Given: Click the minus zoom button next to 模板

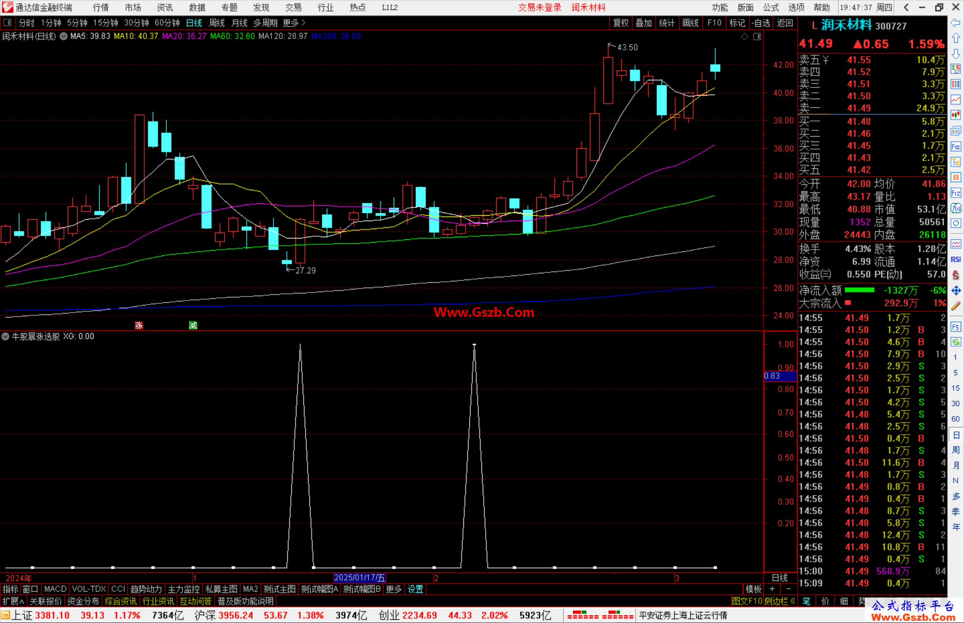Looking at the screenshot, I should pyautogui.click(x=788, y=590).
